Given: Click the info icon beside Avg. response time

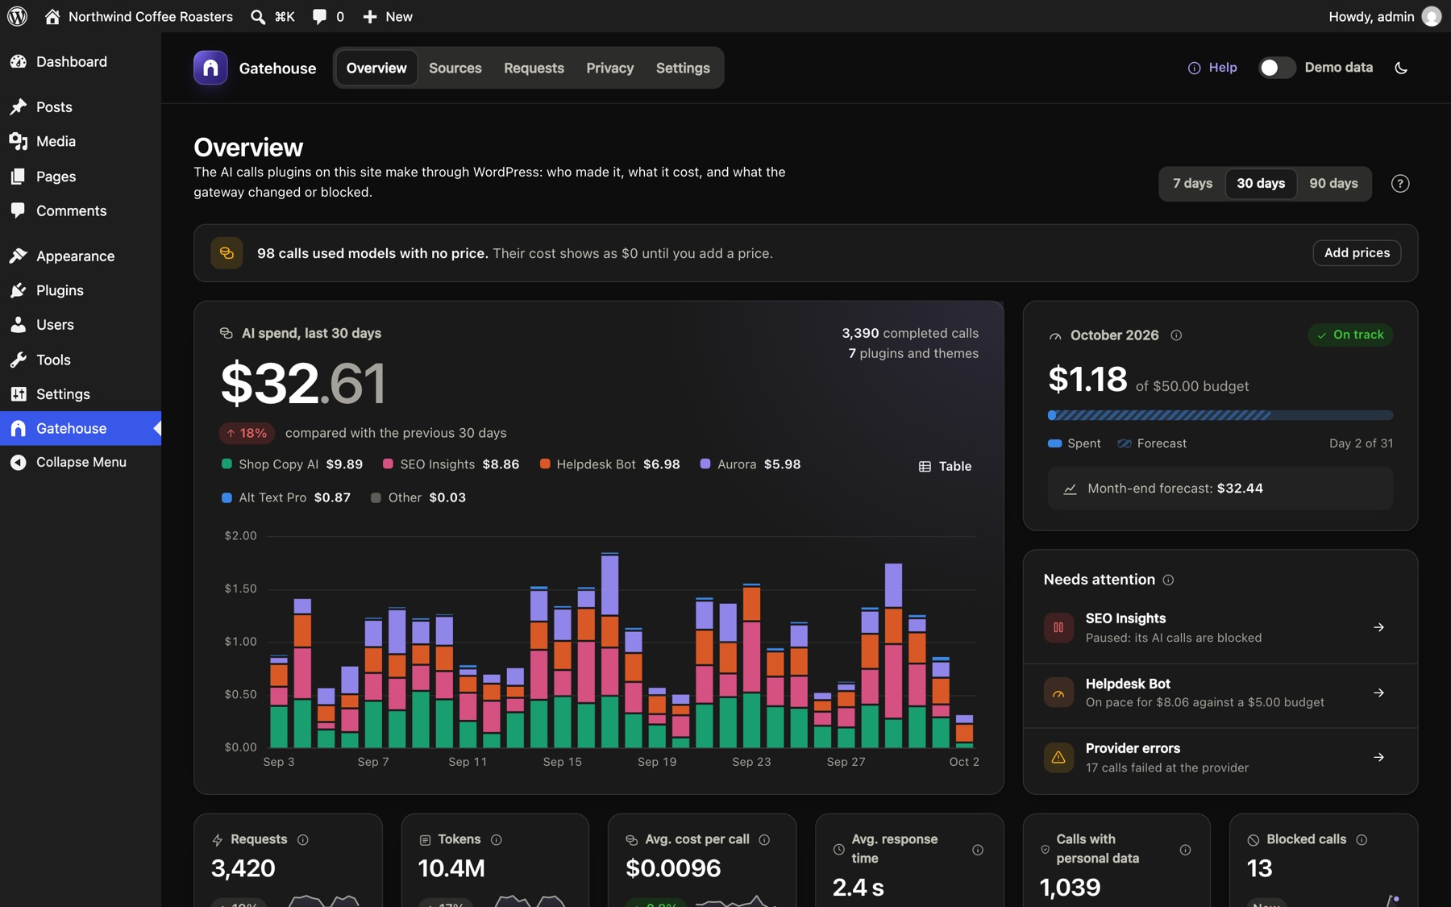Looking at the screenshot, I should click(978, 850).
